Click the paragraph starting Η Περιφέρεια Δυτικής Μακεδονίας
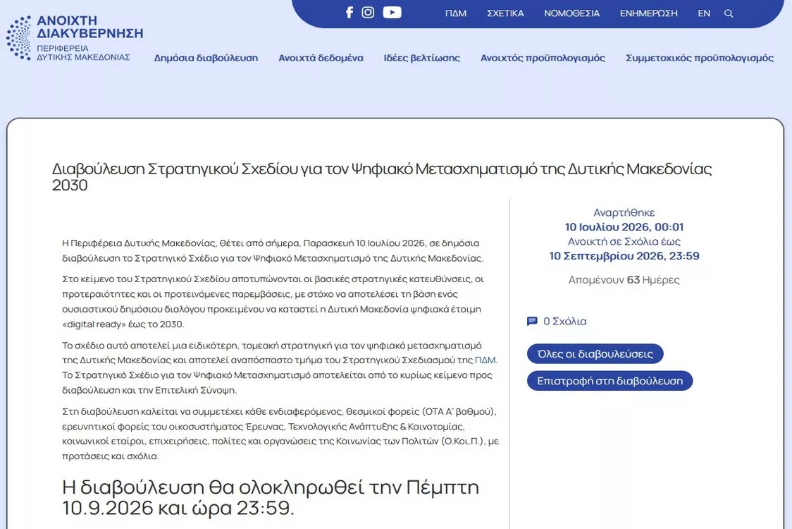This screenshot has width=792, height=529. point(273,250)
